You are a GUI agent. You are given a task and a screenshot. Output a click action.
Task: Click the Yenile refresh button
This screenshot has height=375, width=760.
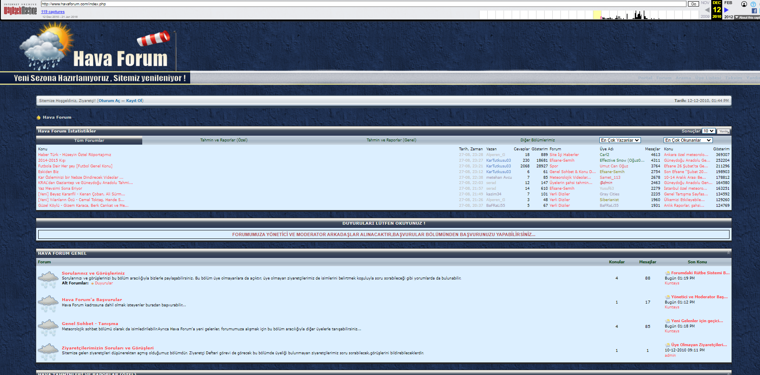pyautogui.click(x=723, y=131)
